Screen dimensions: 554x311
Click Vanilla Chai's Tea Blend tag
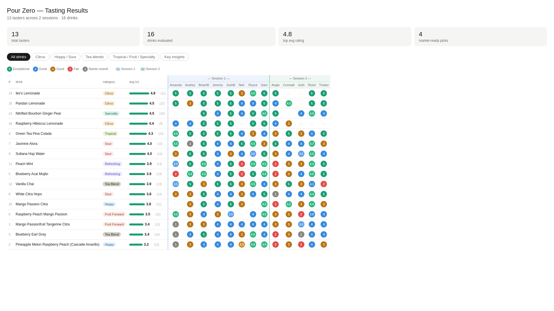(112, 184)
